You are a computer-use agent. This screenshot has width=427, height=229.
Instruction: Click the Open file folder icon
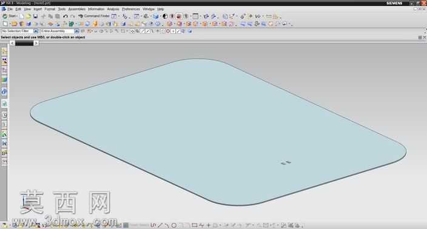(x=29, y=16)
